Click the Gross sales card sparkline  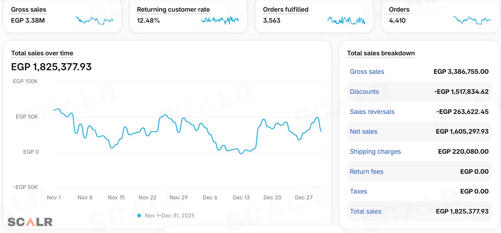94,20
